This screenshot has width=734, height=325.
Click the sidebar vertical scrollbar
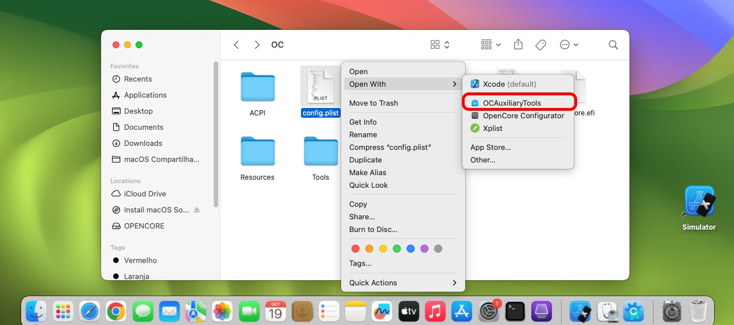216,132
